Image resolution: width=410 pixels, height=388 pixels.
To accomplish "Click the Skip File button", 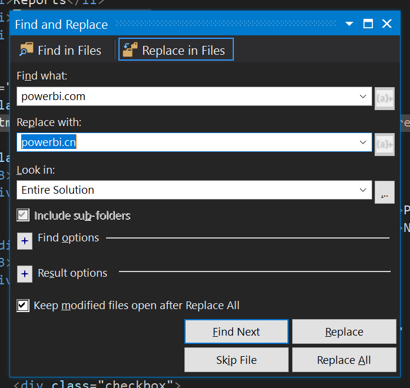I will click(x=236, y=360).
